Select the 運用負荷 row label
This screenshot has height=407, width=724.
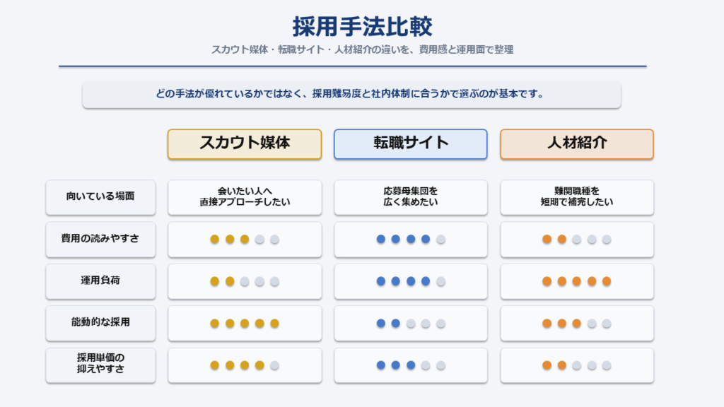100,281
